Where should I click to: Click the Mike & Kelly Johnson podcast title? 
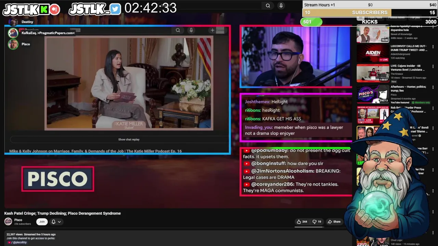point(95,151)
